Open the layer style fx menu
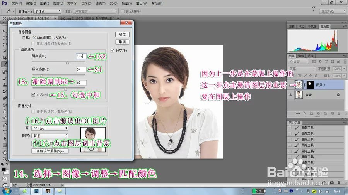The image size is (348, 195). [305, 113]
